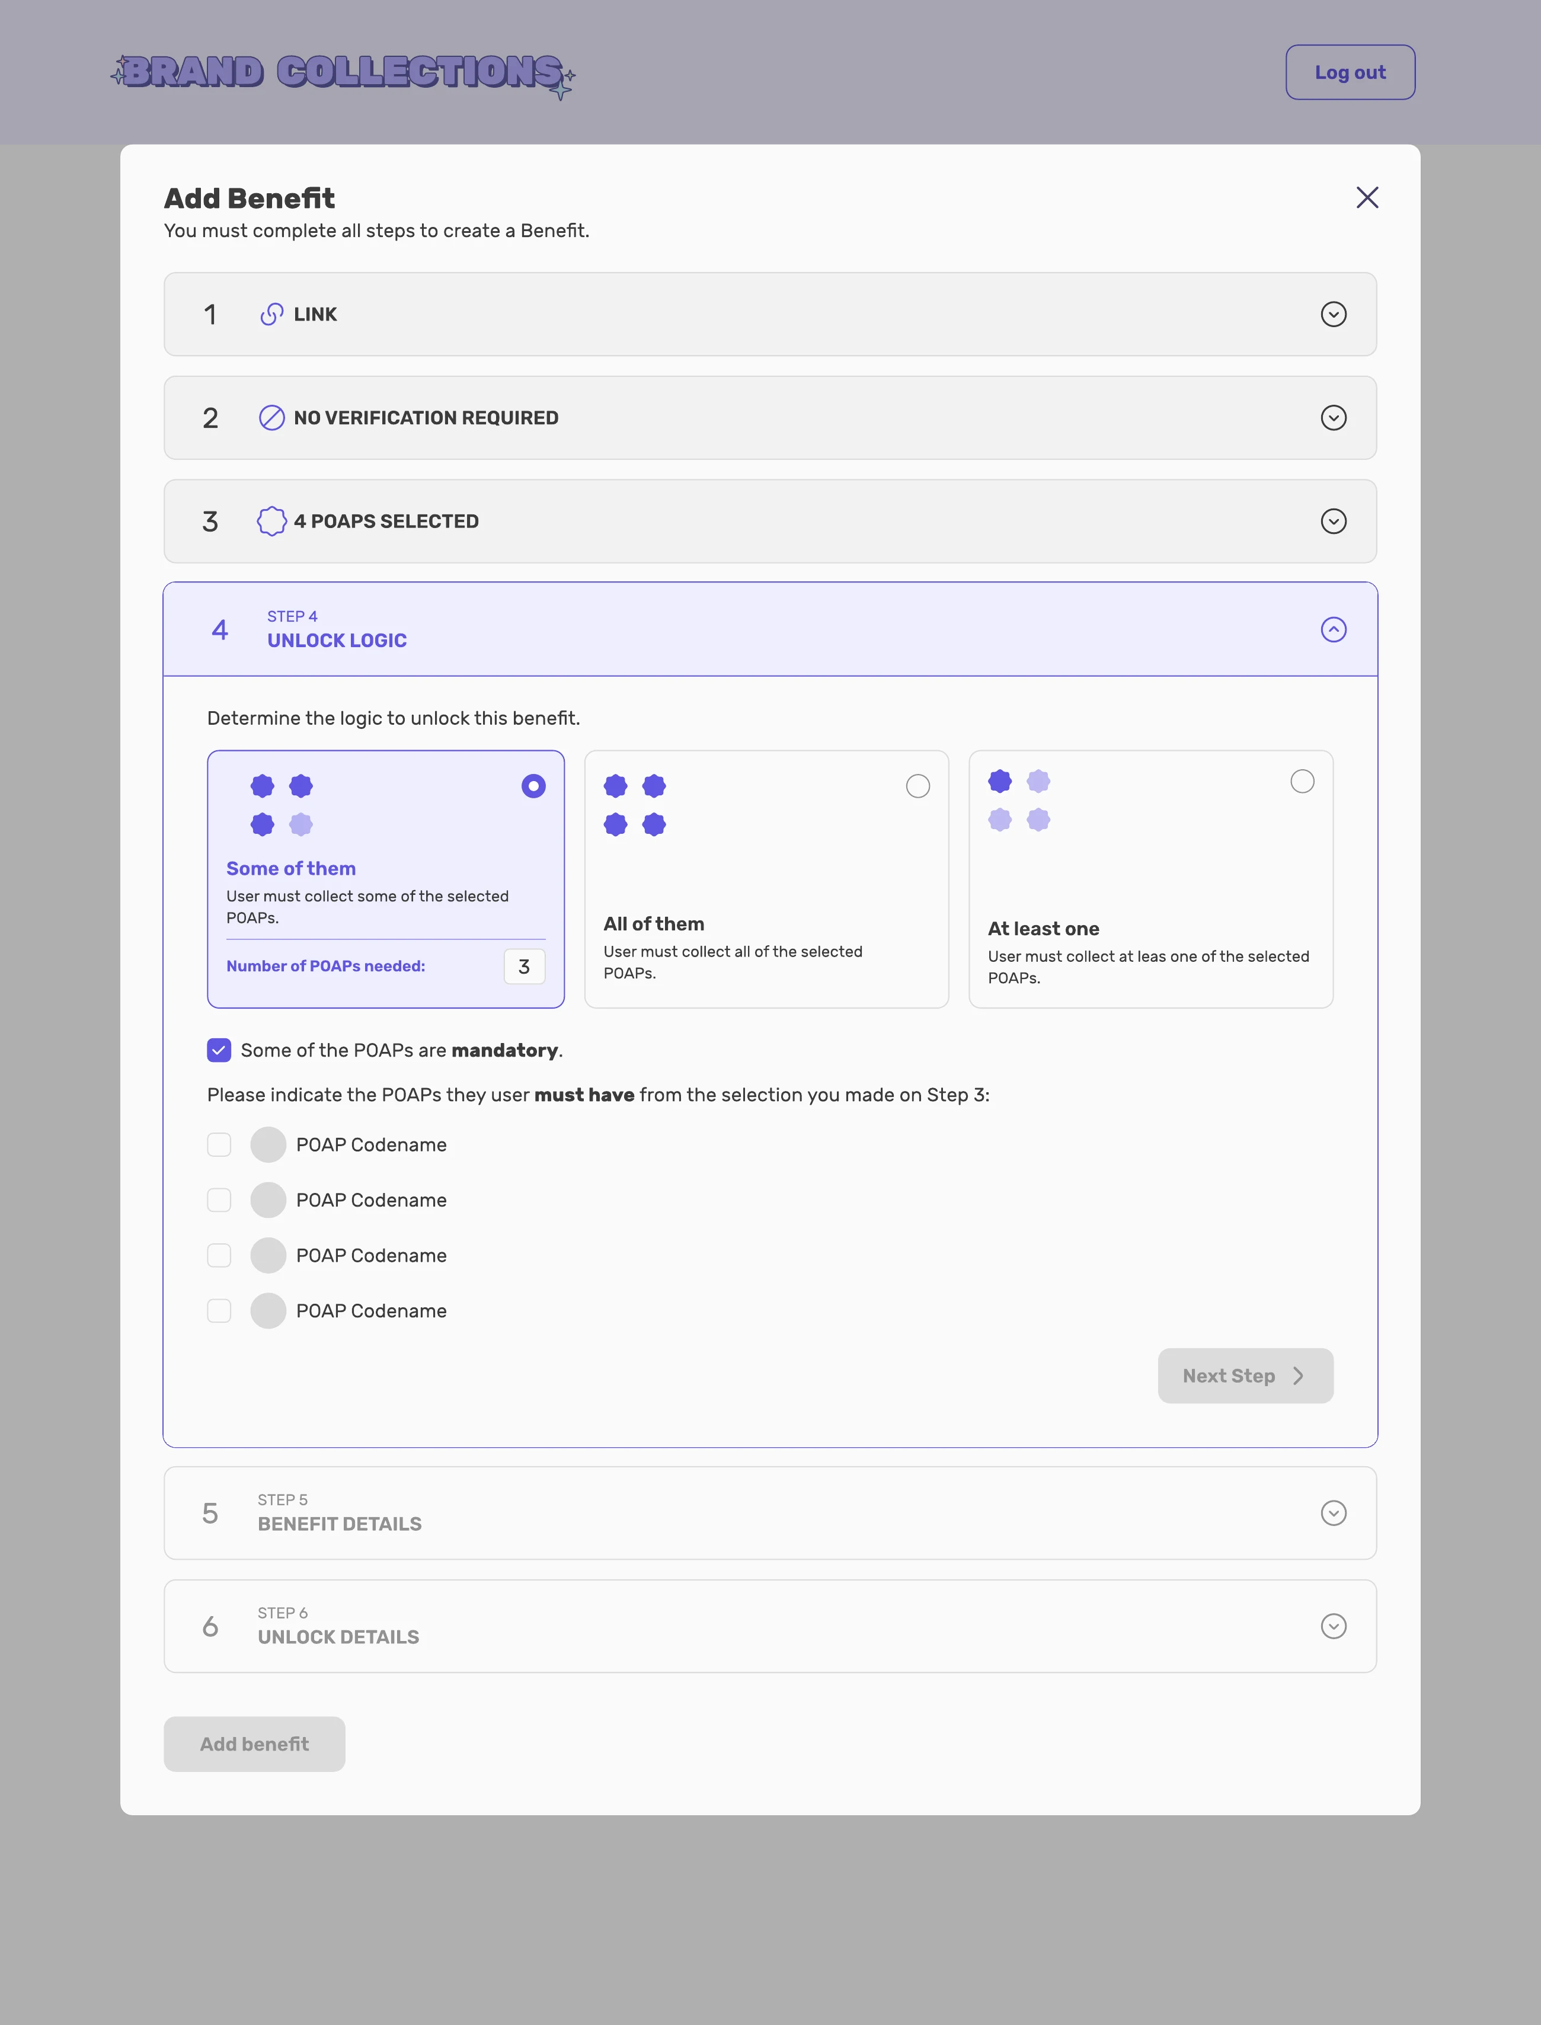Click the NO VERIFICATION REQUIRED step label
1541x2025 pixels.
coord(426,418)
